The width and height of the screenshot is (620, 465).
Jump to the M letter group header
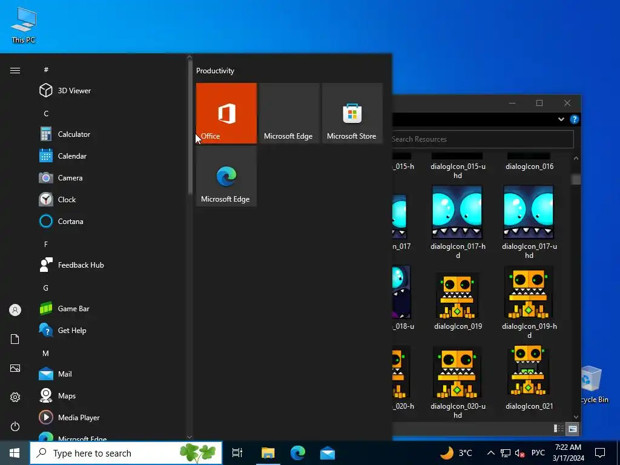point(46,353)
